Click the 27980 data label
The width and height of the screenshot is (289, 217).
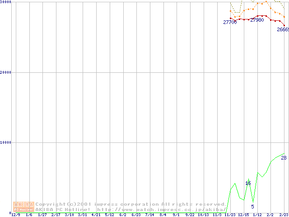pyautogui.click(x=257, y=20)
